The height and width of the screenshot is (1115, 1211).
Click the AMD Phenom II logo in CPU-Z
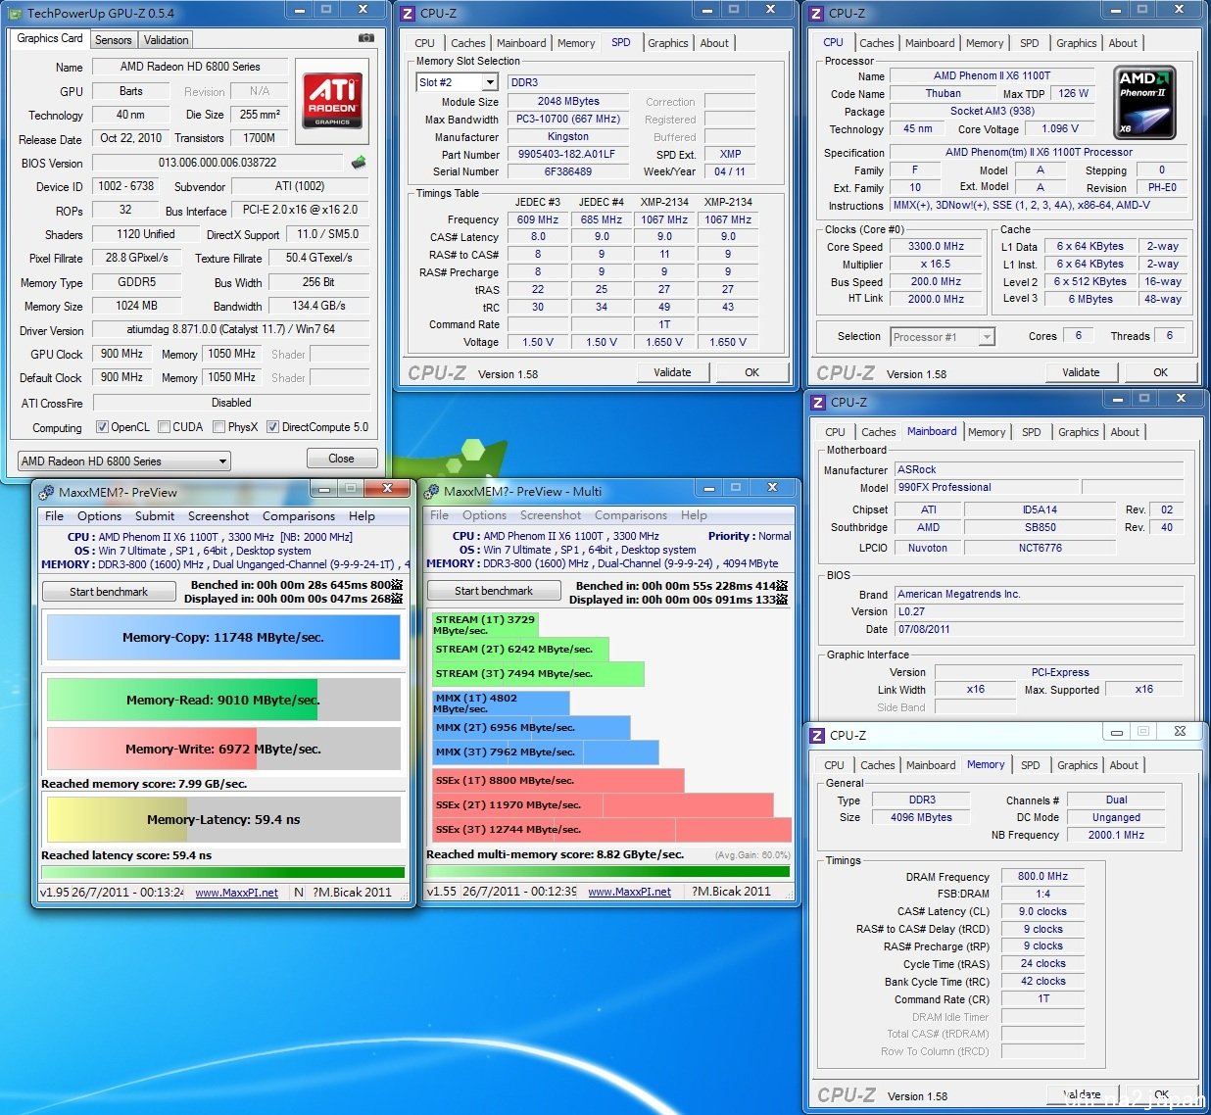pyautogui.click(x=1144, y=101)
